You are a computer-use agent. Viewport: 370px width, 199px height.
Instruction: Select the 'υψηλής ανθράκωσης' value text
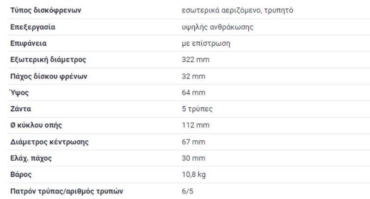click(217, 27)
